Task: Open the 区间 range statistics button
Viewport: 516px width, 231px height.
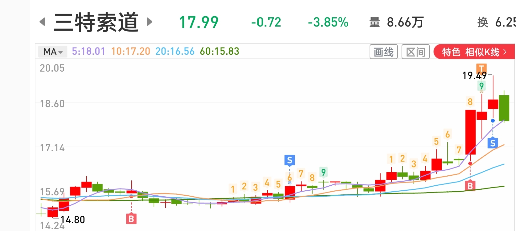Action: tap(416, 52)
